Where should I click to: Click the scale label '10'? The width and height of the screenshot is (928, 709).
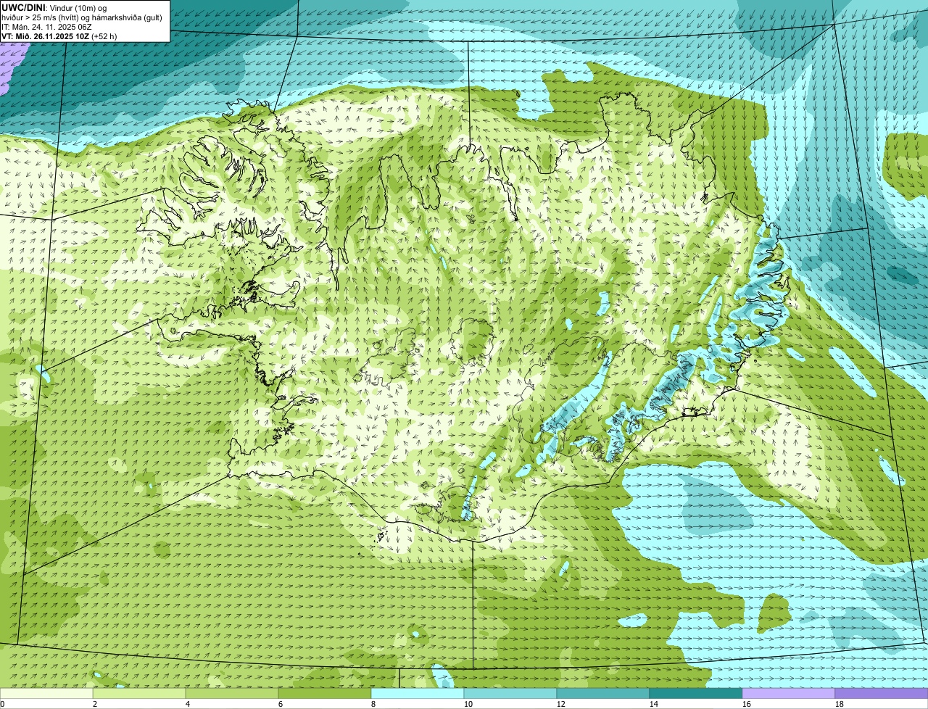[468, 704]
